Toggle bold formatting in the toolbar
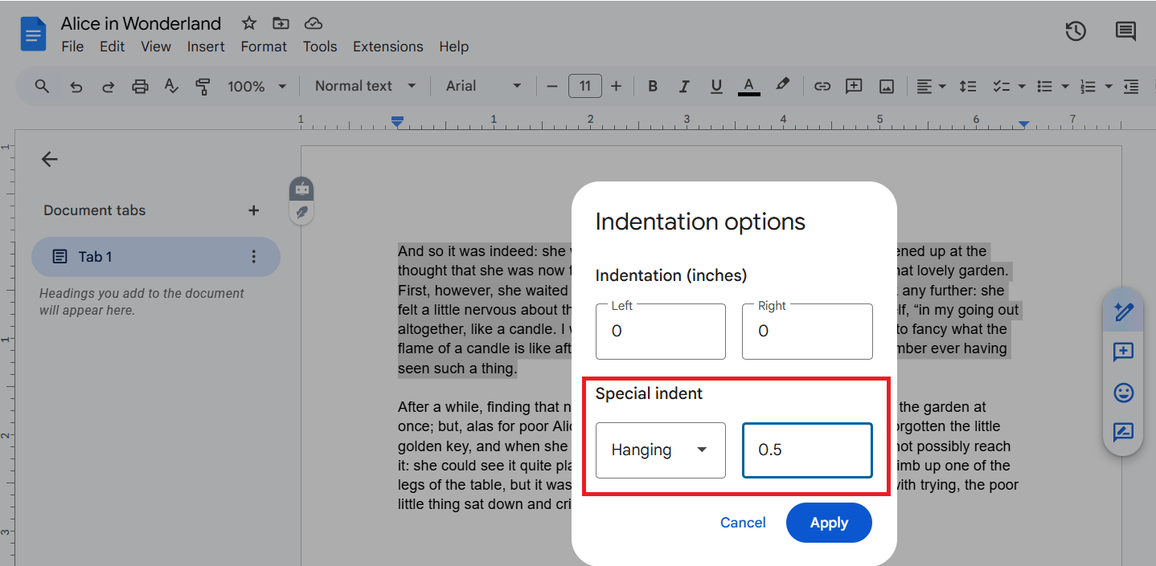The width and height of the screenshot is (1156, 566). [x=652, y=86]
